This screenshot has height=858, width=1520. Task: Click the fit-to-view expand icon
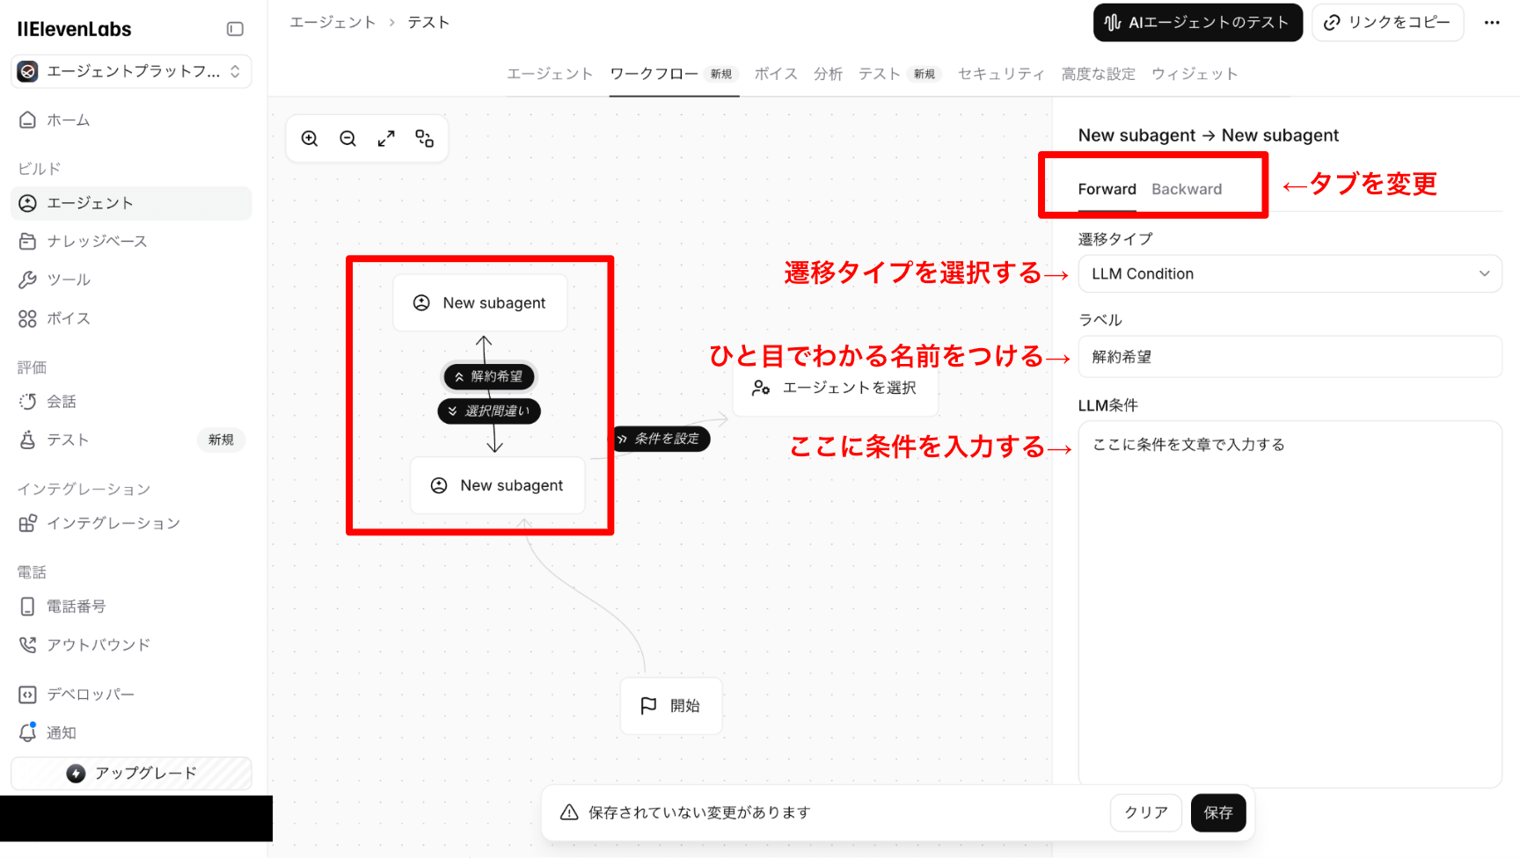coord(386,139)
